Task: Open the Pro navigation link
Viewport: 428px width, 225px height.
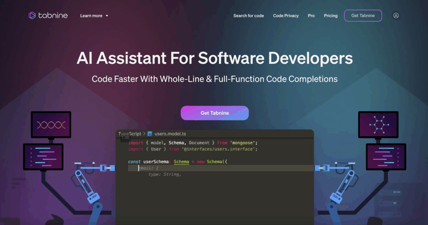Action: point(311,16)
